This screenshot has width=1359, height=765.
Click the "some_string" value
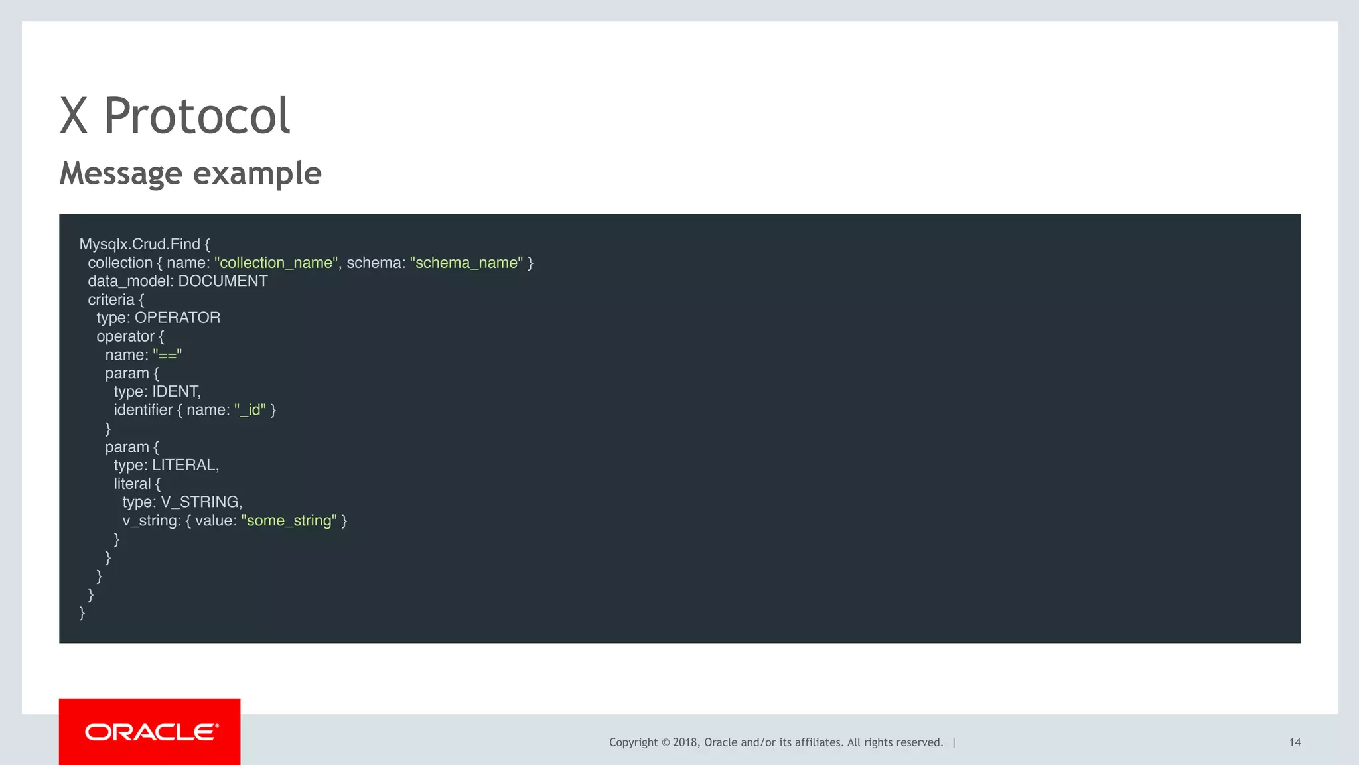point(289,521)
